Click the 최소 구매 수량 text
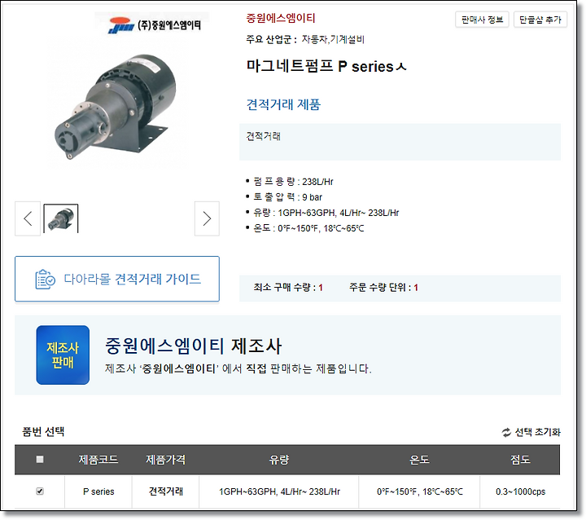 pyautogui.click(x=288, y=288)
